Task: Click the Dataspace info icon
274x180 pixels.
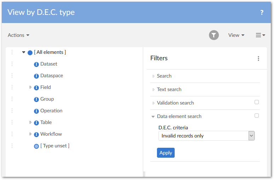Action: pos(36,76)
